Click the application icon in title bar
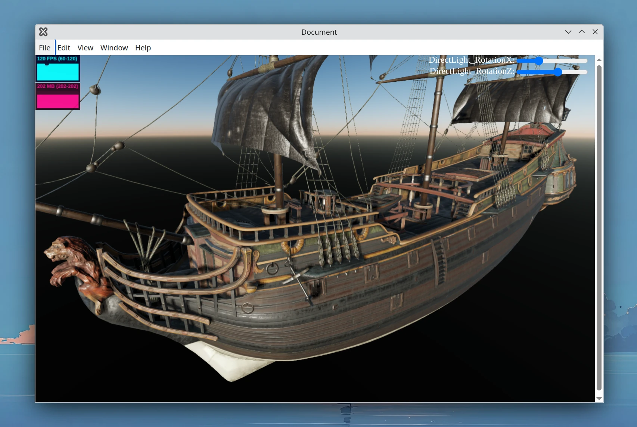The height and width of the screenshot is (427, 637). 43,32
